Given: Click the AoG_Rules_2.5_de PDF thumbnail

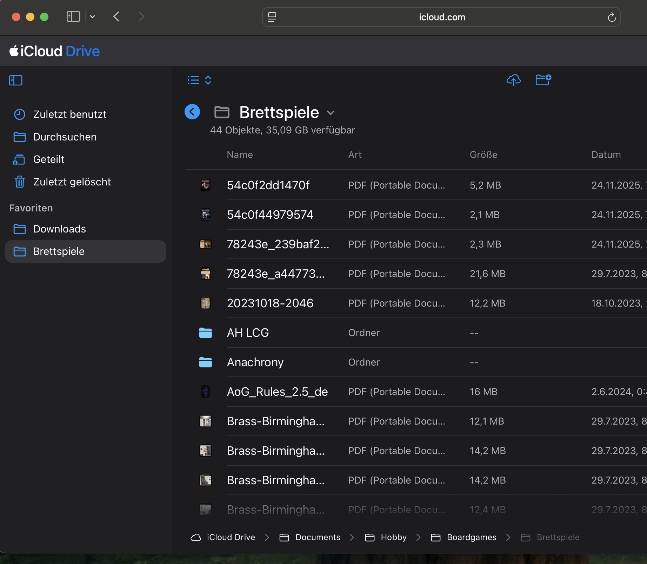Looking at the screenshot, I should pos(206,392).
